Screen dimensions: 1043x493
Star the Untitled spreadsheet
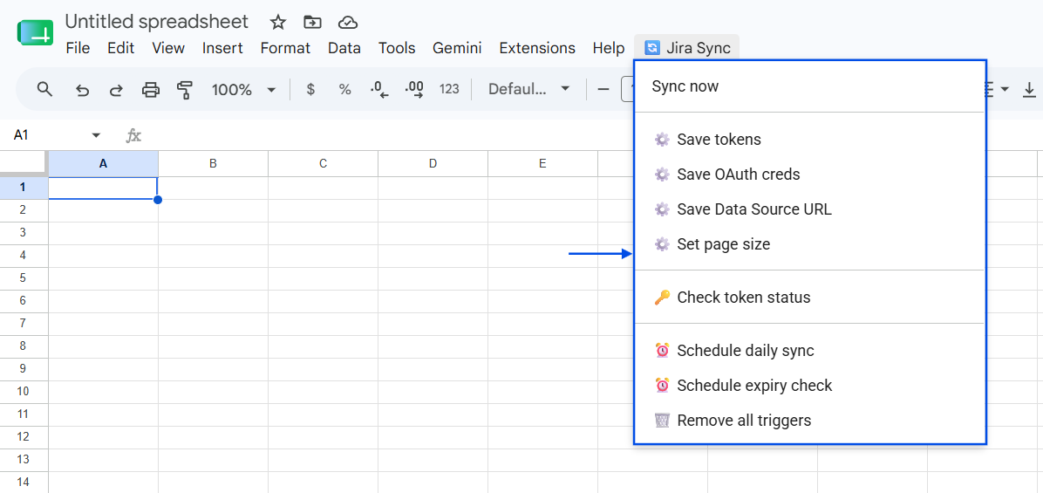(x=278, y=23)
